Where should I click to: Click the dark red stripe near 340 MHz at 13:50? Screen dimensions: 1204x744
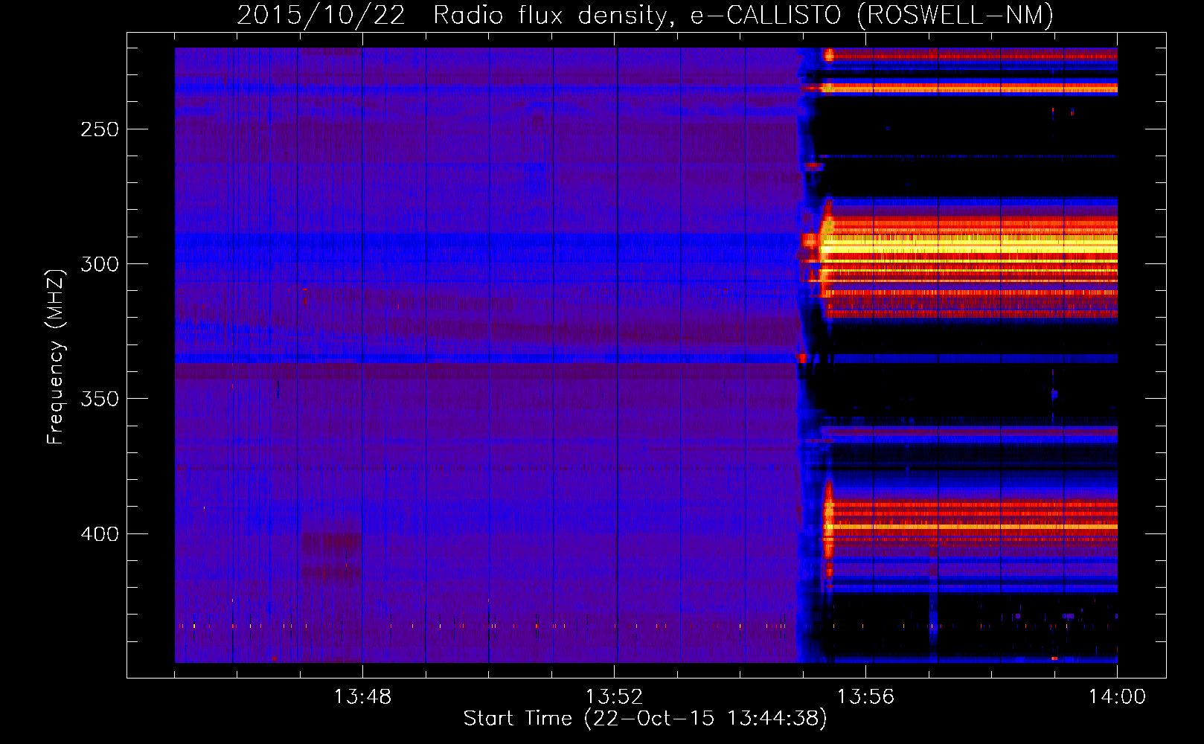pos(489,371)
